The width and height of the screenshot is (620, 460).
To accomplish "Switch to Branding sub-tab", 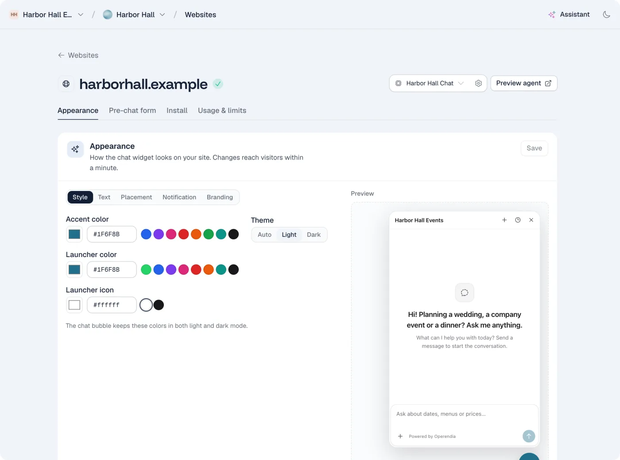I will [x=220, y=197].
